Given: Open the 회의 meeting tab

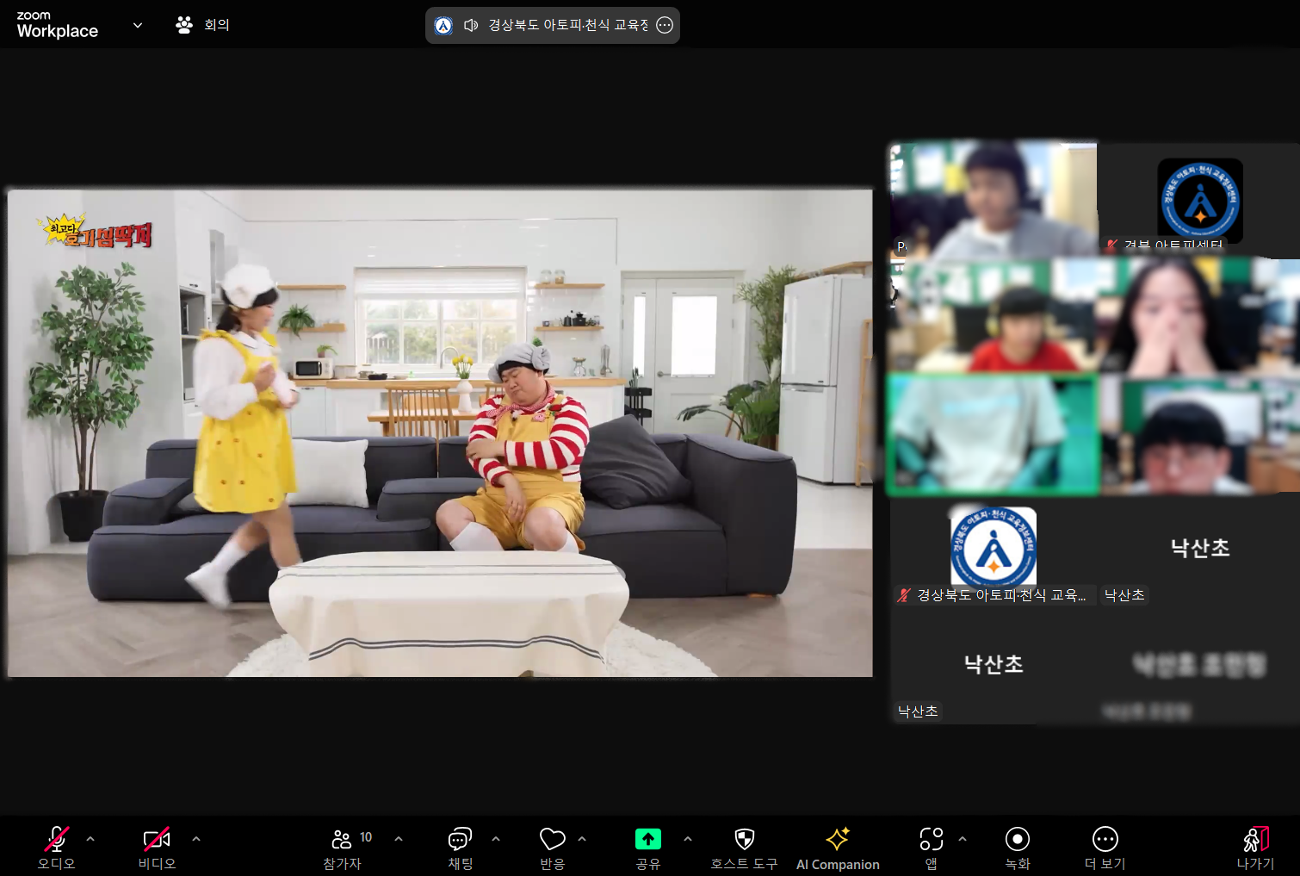Looking at the screenshot, I should coord(203,25).
